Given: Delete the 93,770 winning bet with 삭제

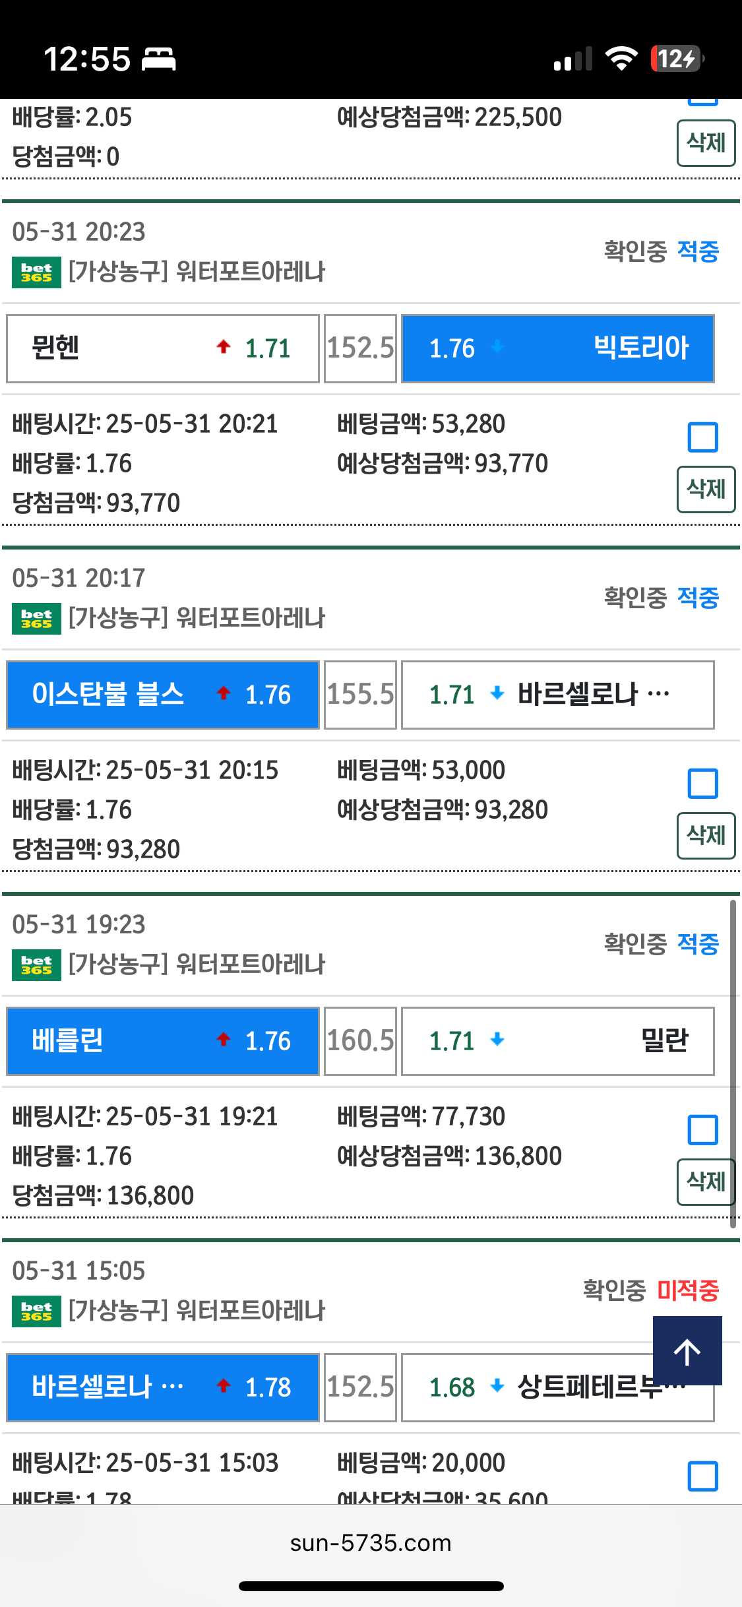Looking at the screenshot, I should [706, 489].
